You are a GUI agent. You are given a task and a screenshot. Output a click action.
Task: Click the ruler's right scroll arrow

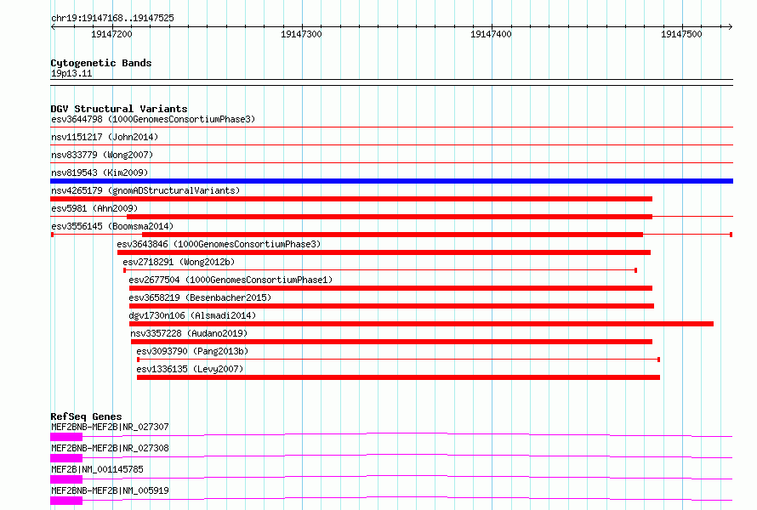click(x=730, y=26)
